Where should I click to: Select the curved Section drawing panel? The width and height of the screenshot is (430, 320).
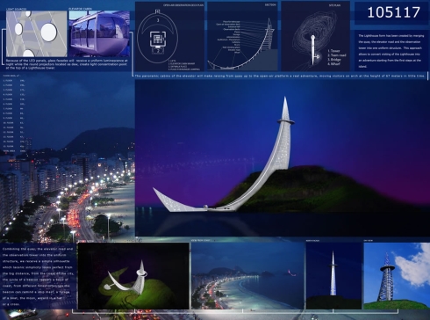pos(242,36)
